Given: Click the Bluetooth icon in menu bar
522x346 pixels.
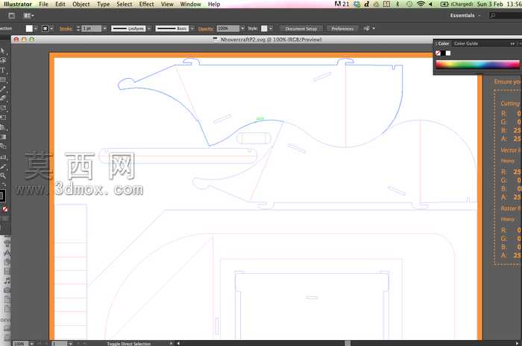Looking at the screenshot, I should pyautogui.click(x=397, y=4).
